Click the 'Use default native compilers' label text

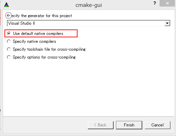pyautogui.click(x=38, y=34)
